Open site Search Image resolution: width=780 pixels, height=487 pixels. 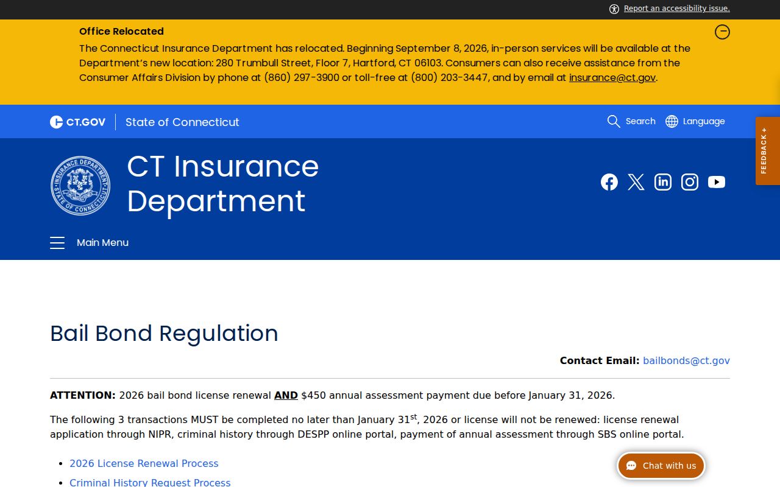click(x=631, y=121)
